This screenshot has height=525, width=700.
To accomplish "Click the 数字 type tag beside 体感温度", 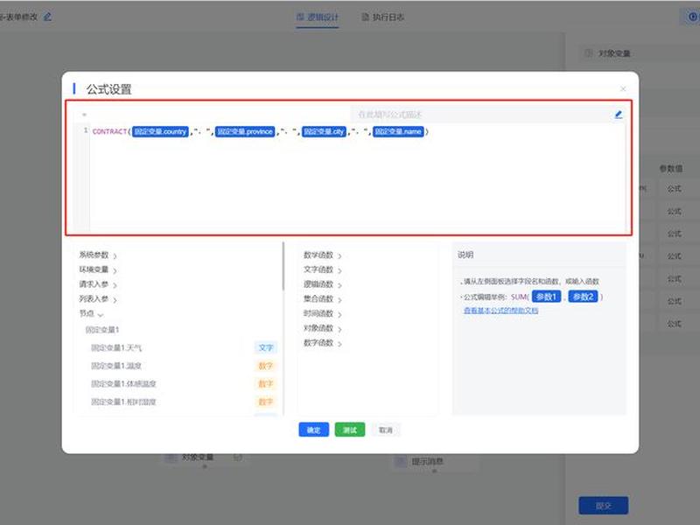I will tap(266, 384).
